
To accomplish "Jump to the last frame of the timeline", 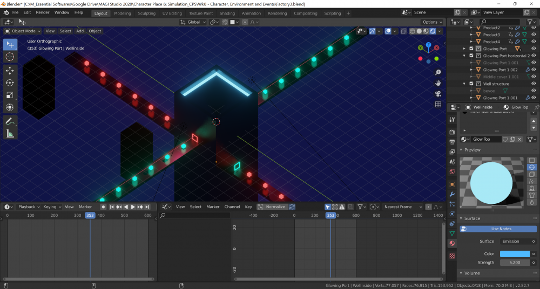I will 147,207.
